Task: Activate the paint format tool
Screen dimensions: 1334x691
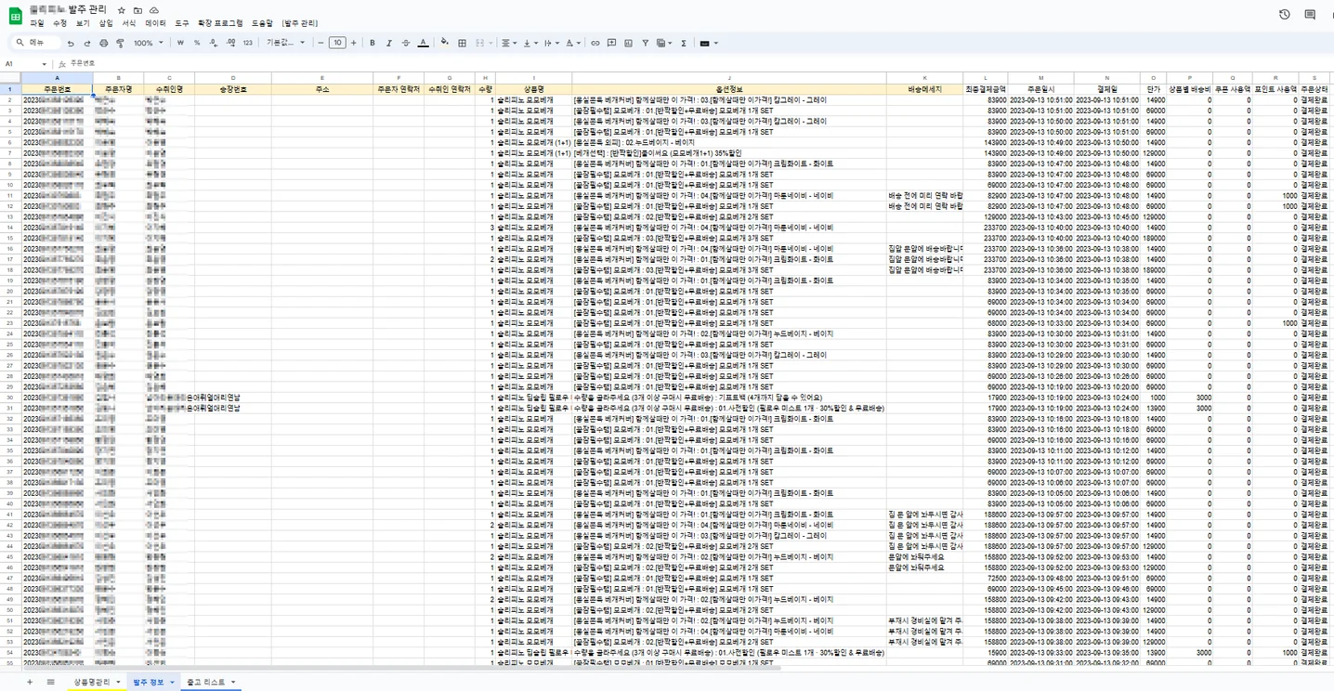Action: [x=120, y=43]
